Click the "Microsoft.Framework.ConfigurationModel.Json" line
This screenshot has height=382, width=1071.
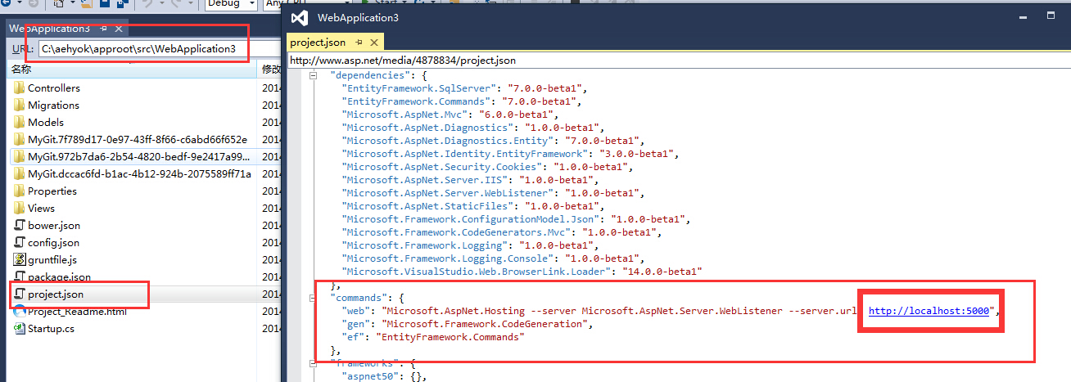(517, 219)
